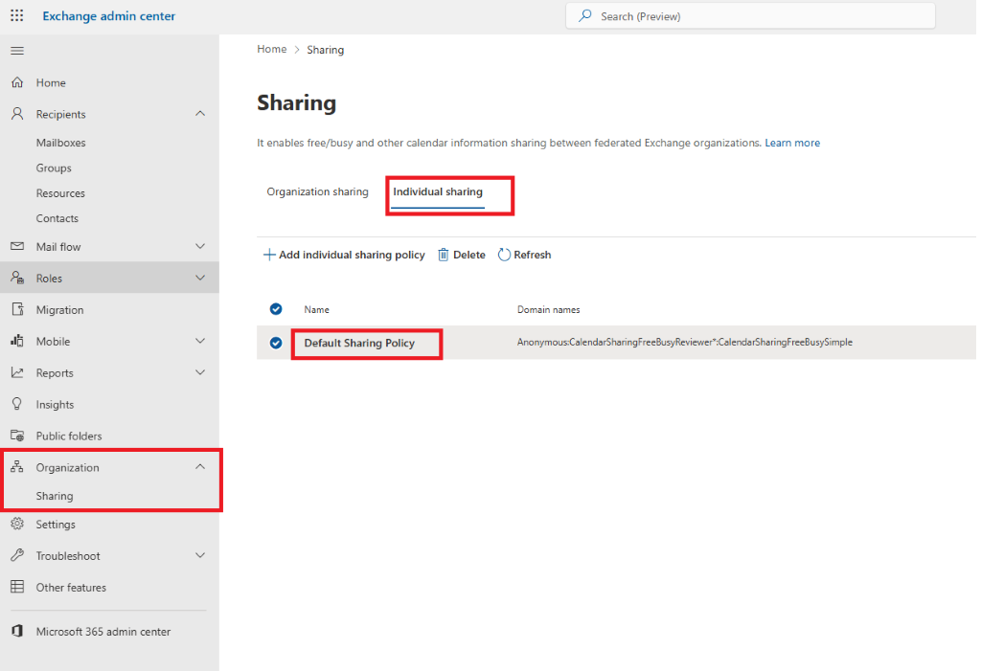Image resolution: width=981 pixels, height=671 pixels.
Task: Toggle the select-all checkbox in the header
Action: tap(276, 309)
